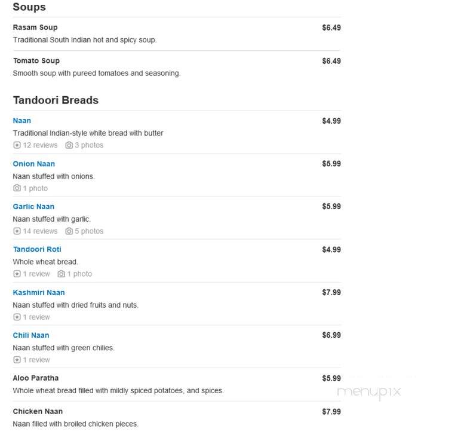View the 1 photo of Onion Naan

pos(35,188)
